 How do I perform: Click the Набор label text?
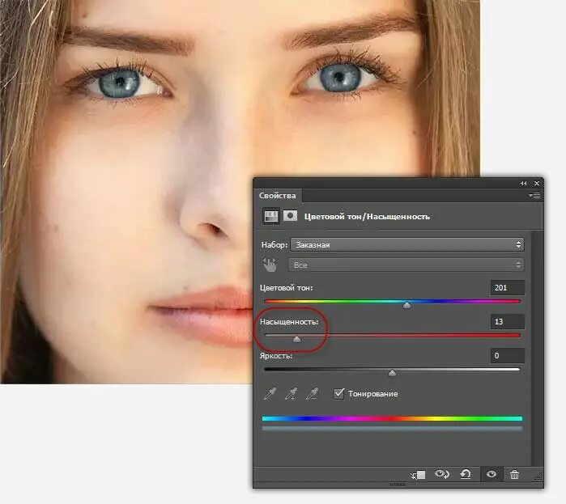pyautogui.click(x=274, y=245)
